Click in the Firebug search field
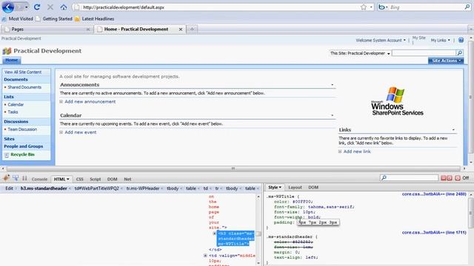474x266 pixels. click(409, 178)
